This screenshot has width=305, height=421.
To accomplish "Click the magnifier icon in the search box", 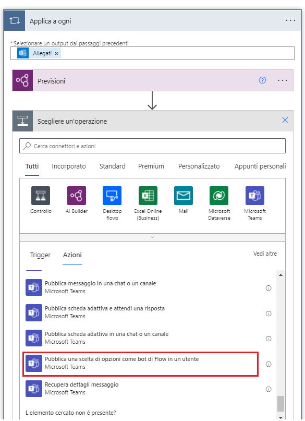I will click(27, 146).
